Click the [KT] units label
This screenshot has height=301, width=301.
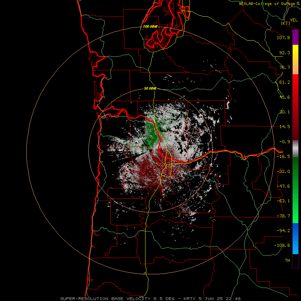click(x=286, y=23)
